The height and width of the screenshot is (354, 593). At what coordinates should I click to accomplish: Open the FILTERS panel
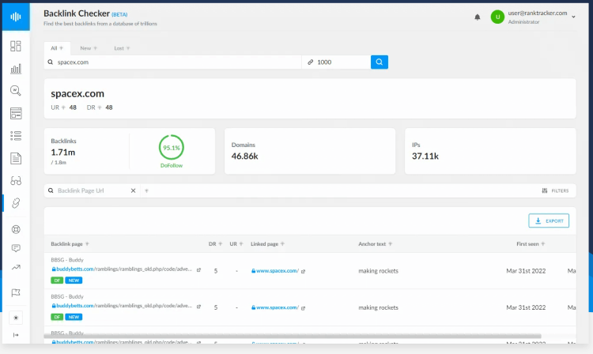(x=555, y=190)
